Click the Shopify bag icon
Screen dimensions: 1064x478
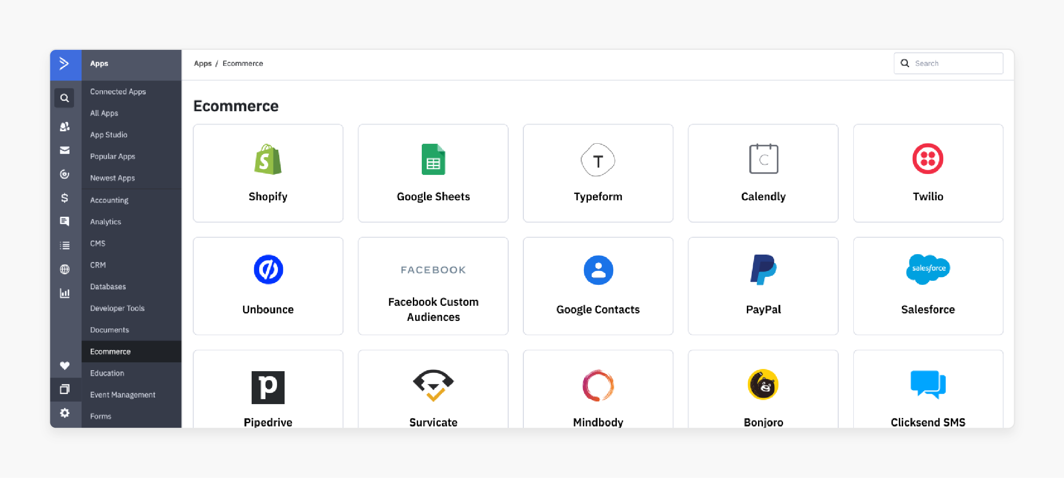click(x=268, y=159)
